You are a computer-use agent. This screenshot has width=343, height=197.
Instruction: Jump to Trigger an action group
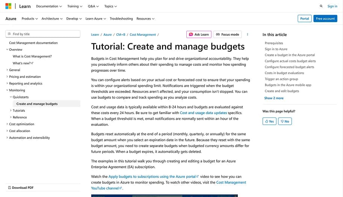(x=281, y=79)
